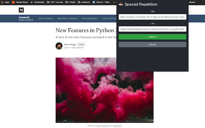Click the Title input field
Image resolution: width=205 pixels, height=128 pixels.
coord(152,17)
